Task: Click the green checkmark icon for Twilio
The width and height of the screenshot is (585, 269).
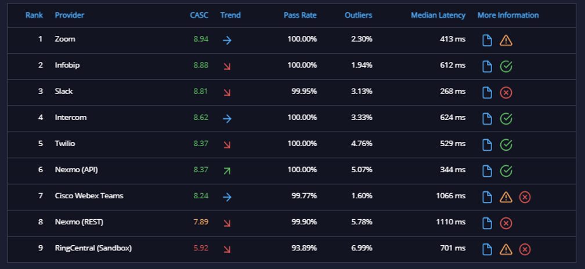Action: [506, 144]
